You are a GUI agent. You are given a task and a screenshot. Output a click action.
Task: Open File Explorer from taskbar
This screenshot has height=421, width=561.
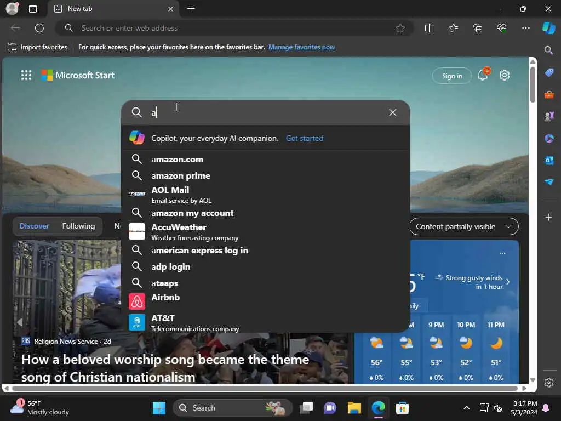click(x=354, y=408)
